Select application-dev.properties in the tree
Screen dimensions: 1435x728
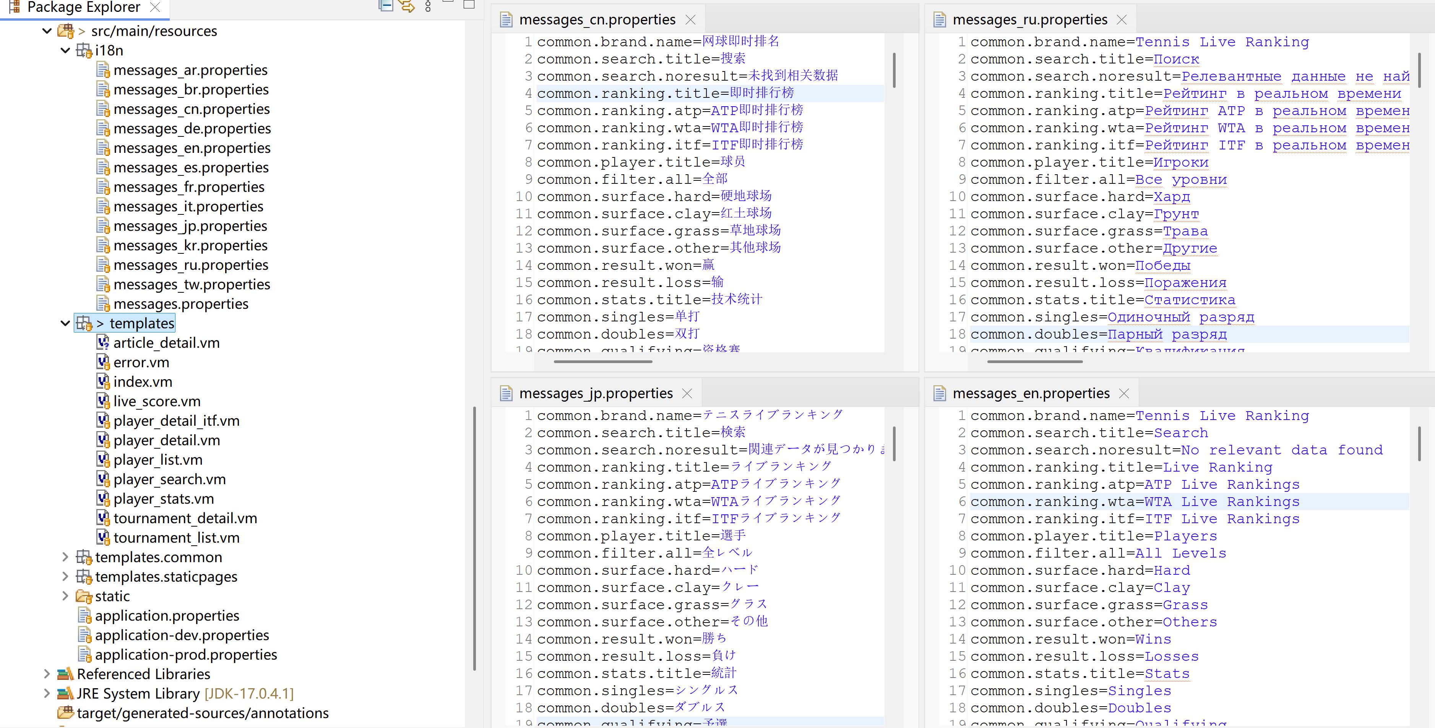point(182,635)
